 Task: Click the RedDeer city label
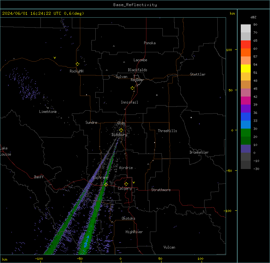click(x=137, y=80)
